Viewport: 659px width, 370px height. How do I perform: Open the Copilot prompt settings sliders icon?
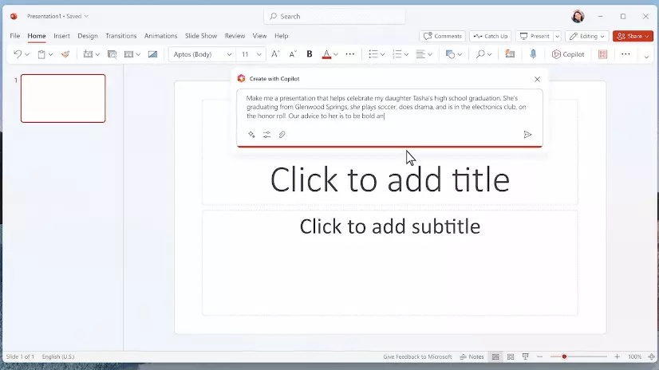[x=266, y=135]
